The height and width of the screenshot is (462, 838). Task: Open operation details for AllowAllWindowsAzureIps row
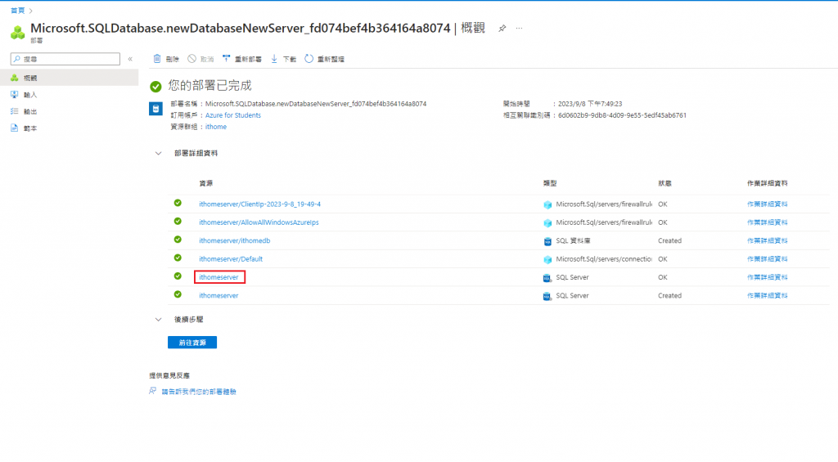pyautogui.click(x=768, y=222)
